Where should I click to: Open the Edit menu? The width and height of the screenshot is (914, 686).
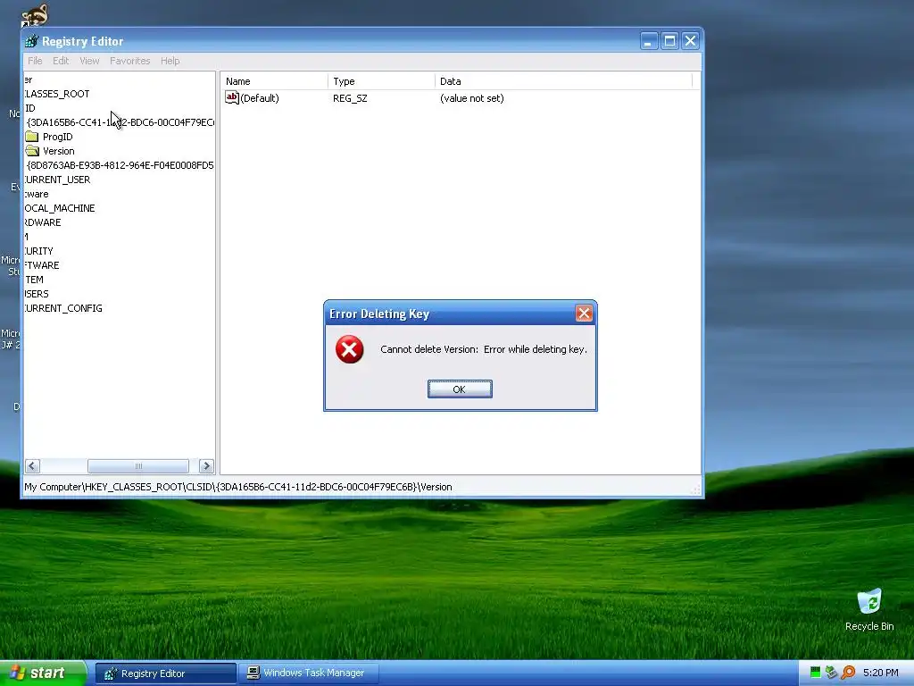[61, 61]
